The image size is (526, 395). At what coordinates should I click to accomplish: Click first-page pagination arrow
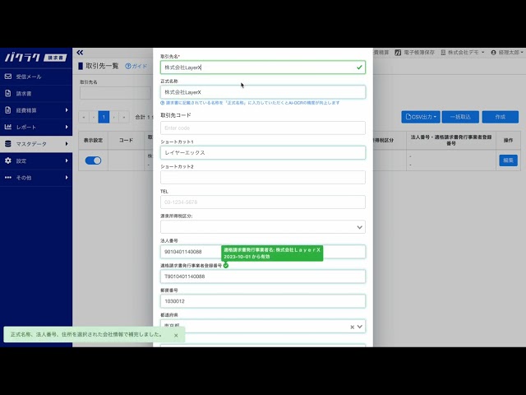pyautogui.click(x=84, y=117)
